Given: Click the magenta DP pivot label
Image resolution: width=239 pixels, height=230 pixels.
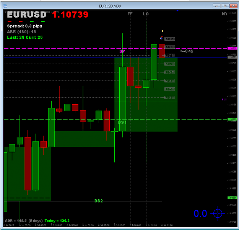Looking at the screenshot, I should [122, 51].
